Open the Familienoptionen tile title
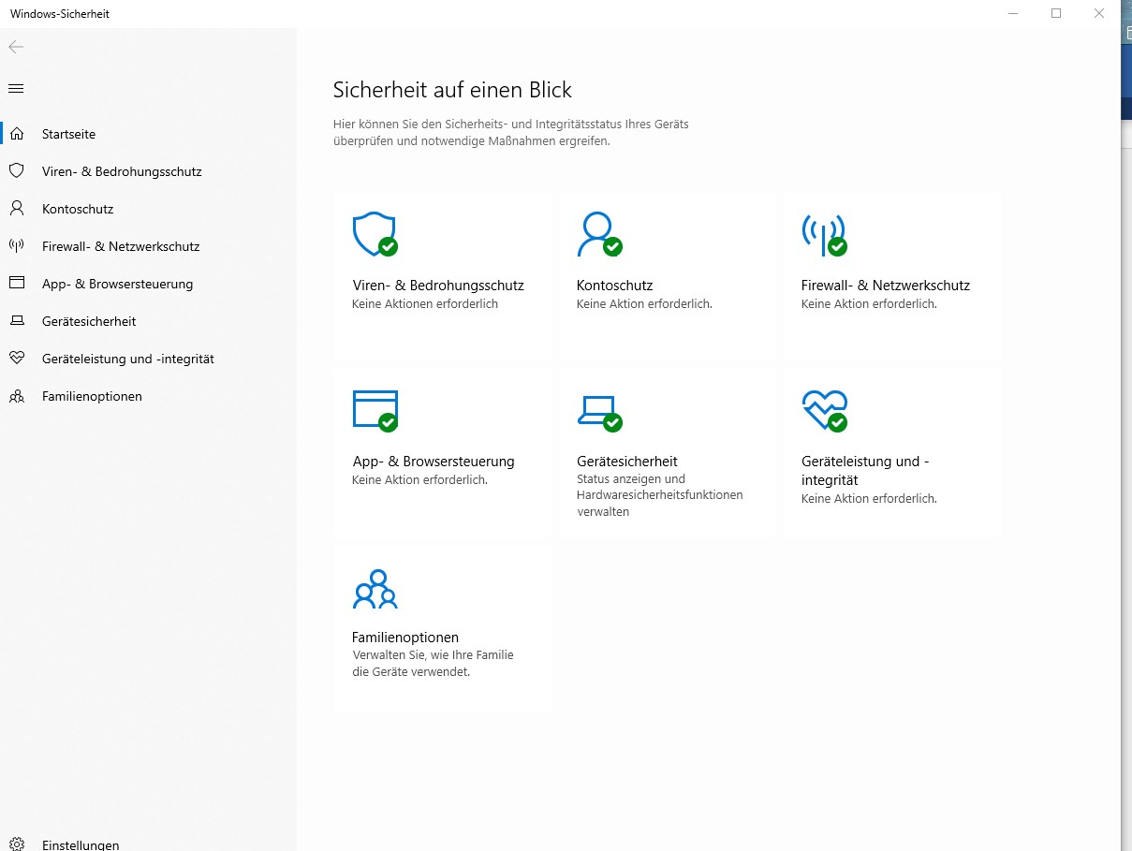Image resolution: width=1132 pixels, height=851 pixels. [405, 638]
